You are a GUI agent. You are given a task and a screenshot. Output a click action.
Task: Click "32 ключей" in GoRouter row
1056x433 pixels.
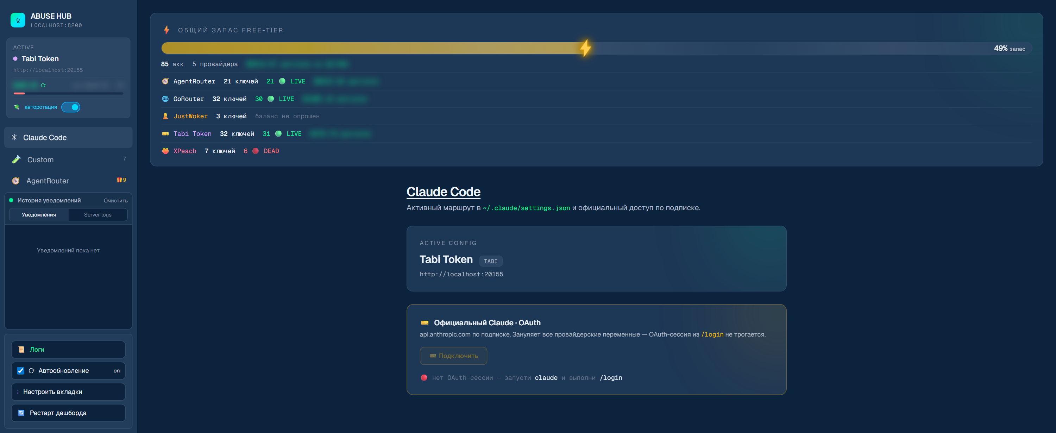coord(229,99)
